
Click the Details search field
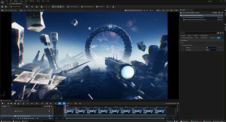point(198,33)
